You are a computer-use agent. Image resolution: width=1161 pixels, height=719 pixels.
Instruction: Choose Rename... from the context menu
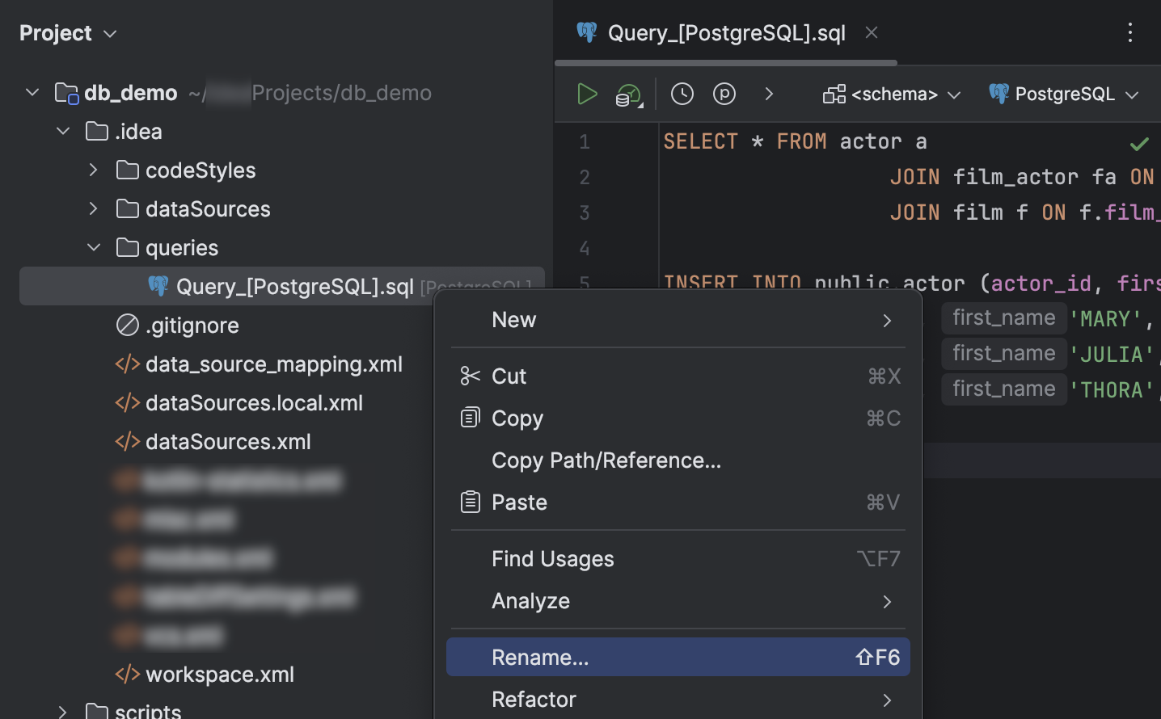coord(540,657)
